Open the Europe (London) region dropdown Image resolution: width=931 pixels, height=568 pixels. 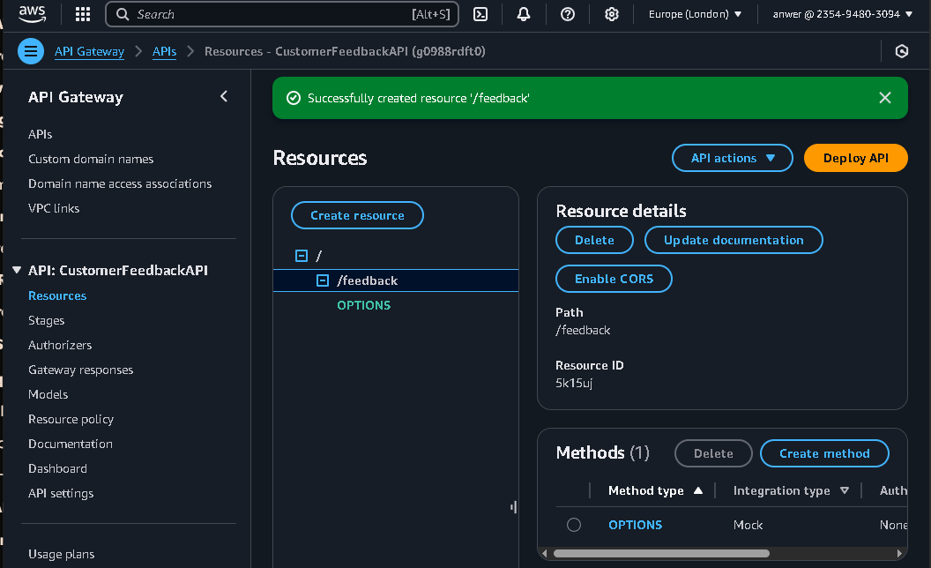[x=695, y=14]
